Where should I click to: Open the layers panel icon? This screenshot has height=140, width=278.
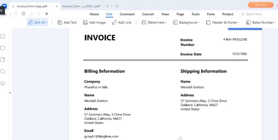click(x=3, y=84)
